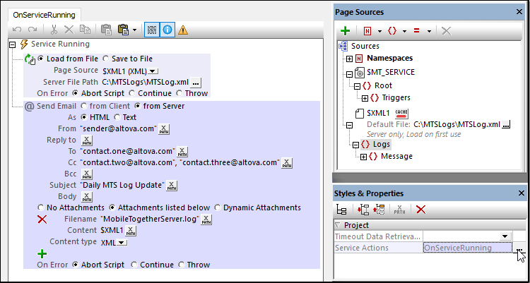Click the Delete X icon in the action toolbar

click(69, 30)
